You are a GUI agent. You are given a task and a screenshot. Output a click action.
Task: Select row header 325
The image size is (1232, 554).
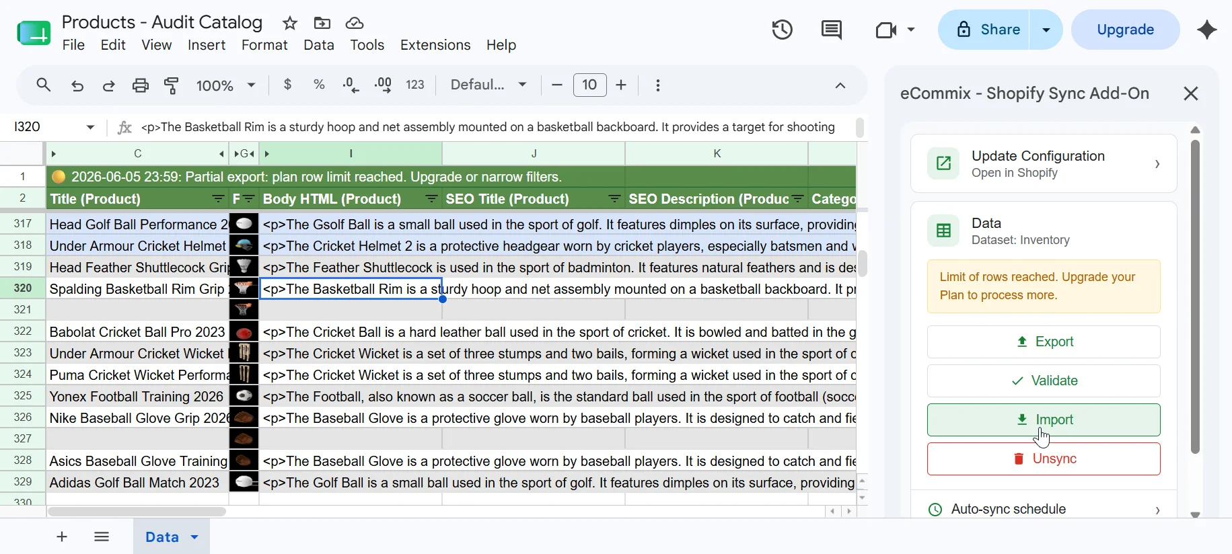pyautogui.click(x=23, y=397)
